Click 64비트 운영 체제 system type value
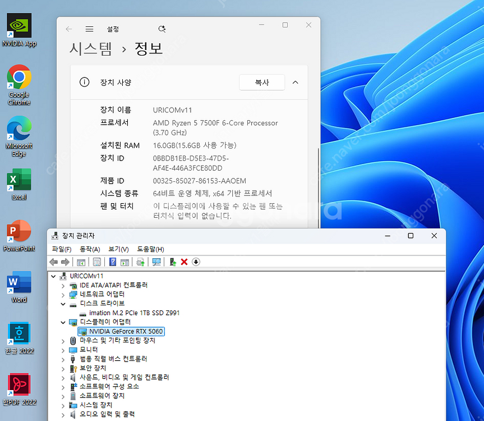The height and width of the screenshot is (421, 484). coord(213,194)
